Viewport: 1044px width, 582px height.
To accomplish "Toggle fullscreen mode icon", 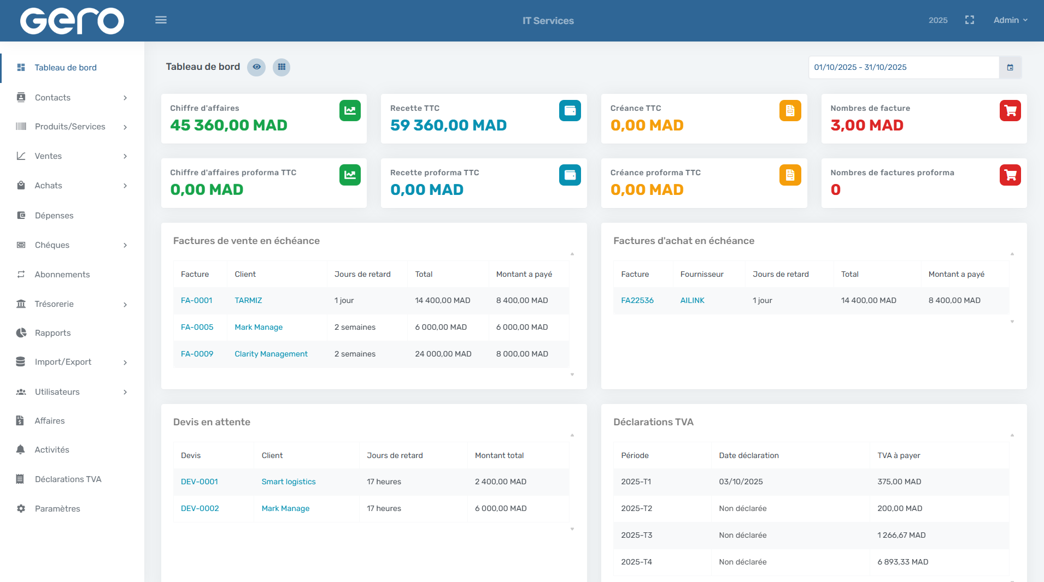I will (970, 20).
